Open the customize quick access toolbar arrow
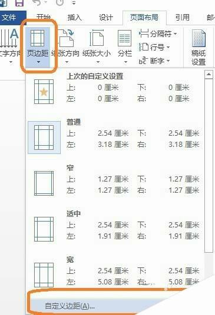215x315 pixels. coord(74,3)
